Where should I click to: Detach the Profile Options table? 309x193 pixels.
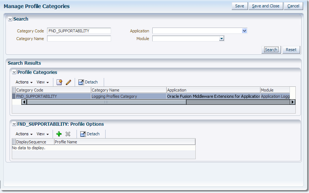(90, 134)
